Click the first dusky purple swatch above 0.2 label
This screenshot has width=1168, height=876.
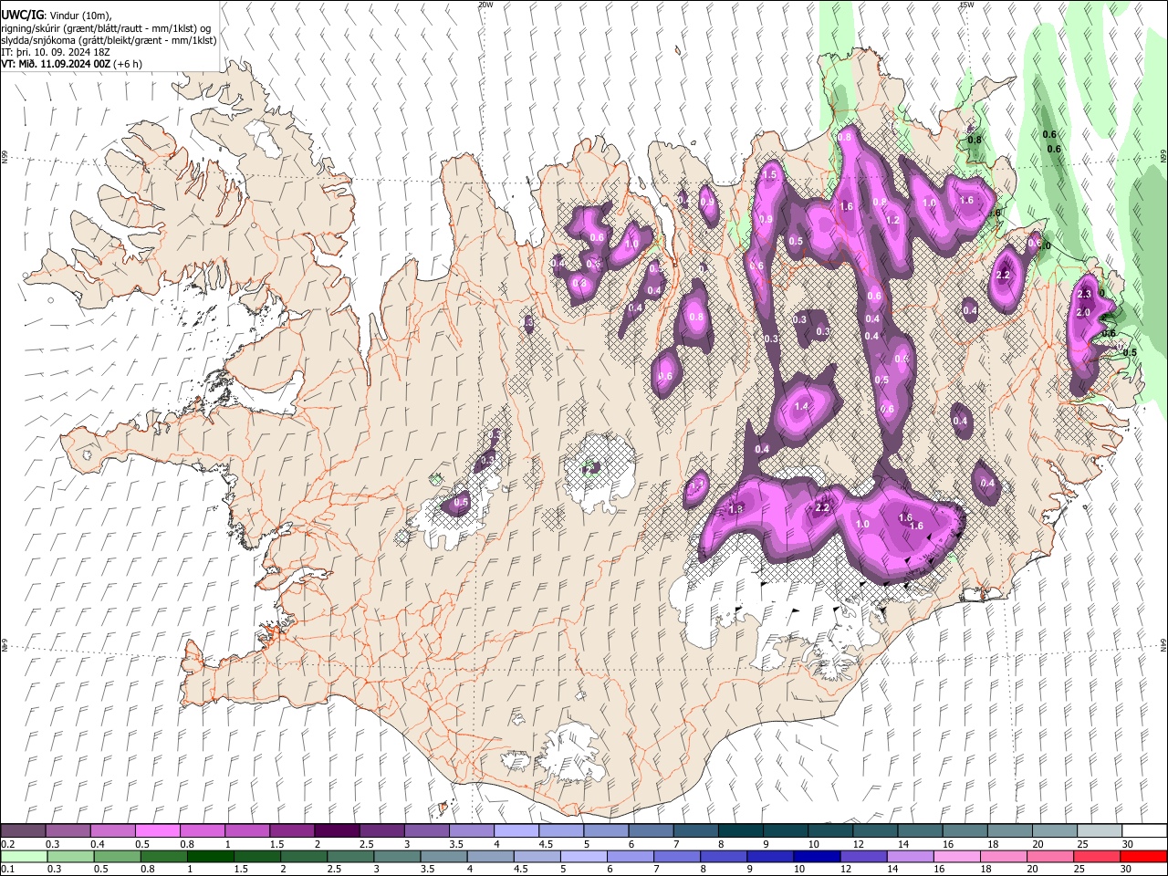[x=23, y=831]
